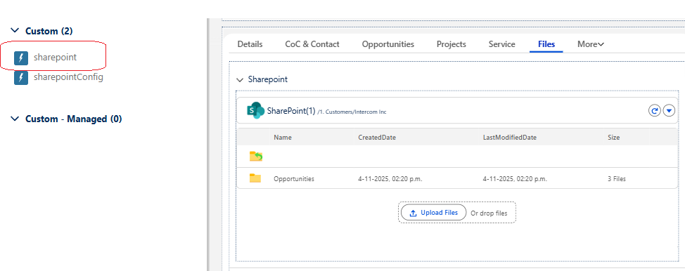Image resolution: width=685 pixels, height=271 pixels.
Task: Click the Size column header
Action: pos(613,138)
